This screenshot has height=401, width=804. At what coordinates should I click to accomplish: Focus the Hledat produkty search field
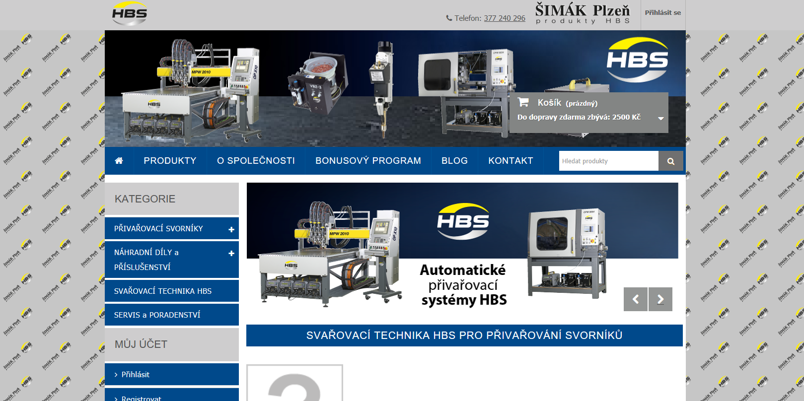pos(609,161)
